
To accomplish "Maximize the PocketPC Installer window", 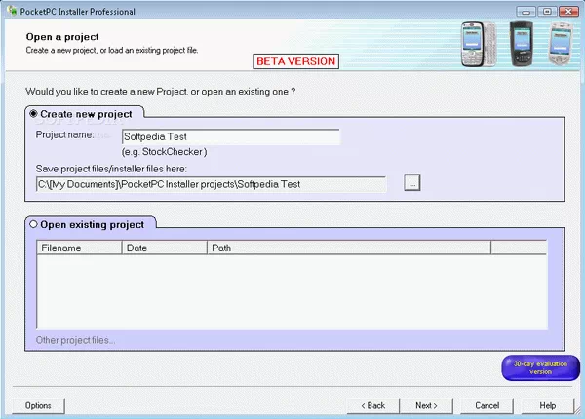I will [x=547, y=12].
